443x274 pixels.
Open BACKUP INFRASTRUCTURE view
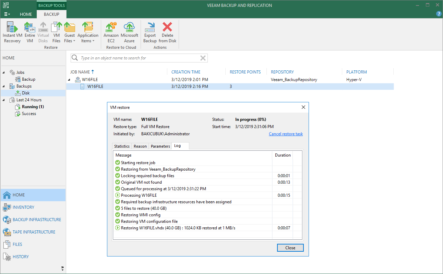33,220
